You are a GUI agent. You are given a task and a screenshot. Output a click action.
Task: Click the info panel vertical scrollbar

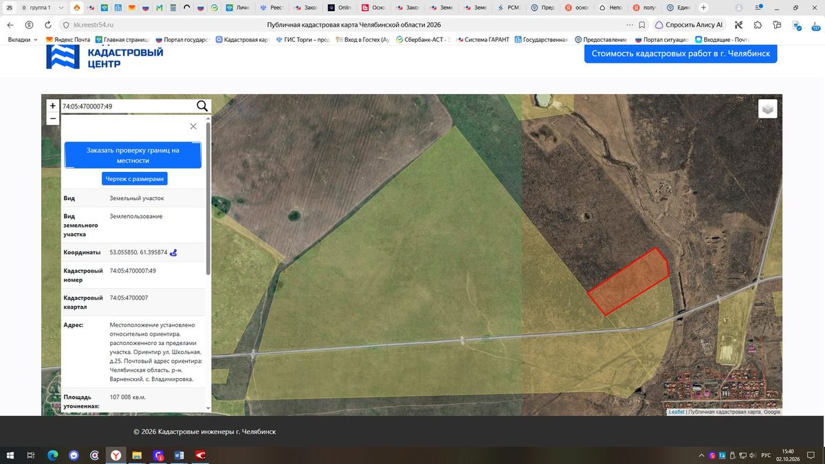208,199
